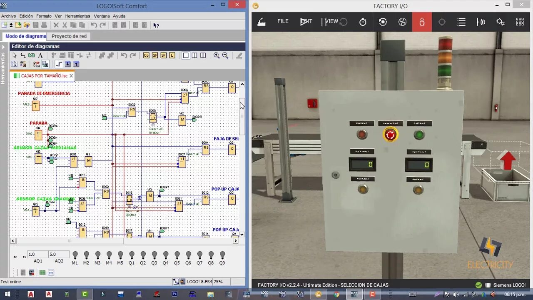Open Photoshop from the Windows taskbar

click(174, 294)
